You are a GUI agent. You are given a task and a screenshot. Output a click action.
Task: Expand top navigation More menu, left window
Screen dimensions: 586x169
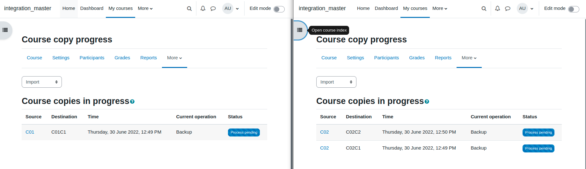point(145,9)
